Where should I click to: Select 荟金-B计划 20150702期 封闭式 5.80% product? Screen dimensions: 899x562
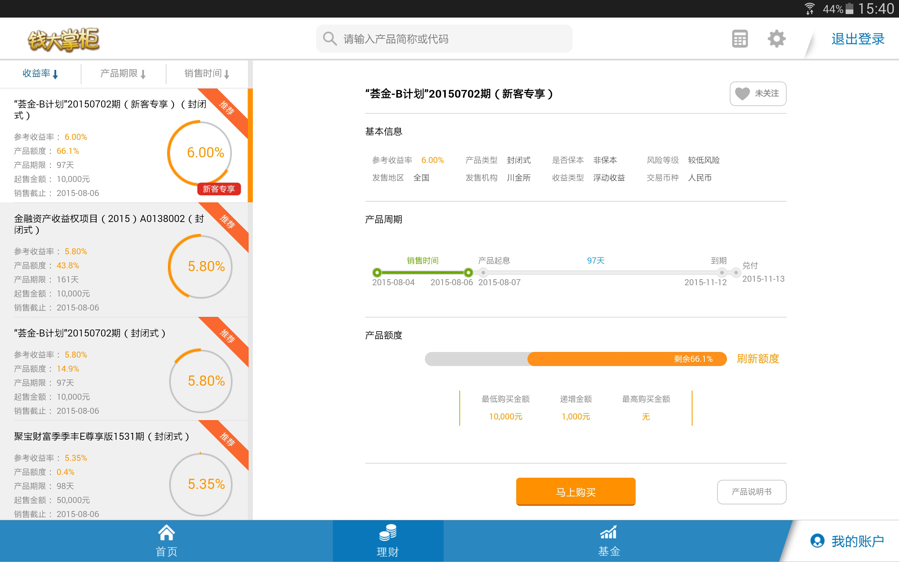(124, 369)
